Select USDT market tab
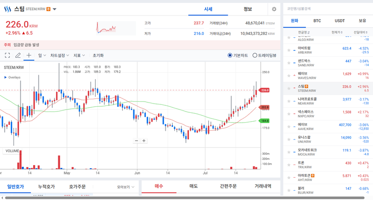This screenshot has width=373, height=200. [x=340, y=21]
